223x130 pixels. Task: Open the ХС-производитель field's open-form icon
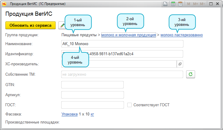pos(180,64)
